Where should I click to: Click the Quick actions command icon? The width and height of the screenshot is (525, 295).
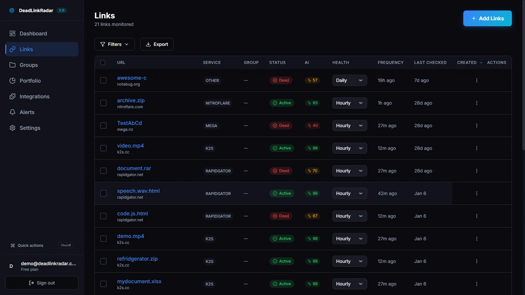(13, 246)
